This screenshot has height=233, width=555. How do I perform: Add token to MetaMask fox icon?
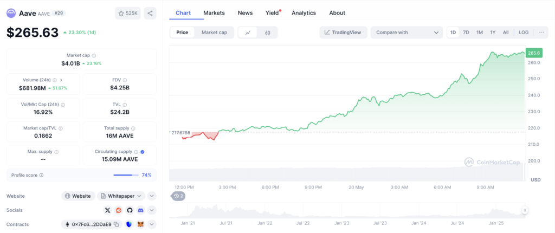click(x=140, y=224)
